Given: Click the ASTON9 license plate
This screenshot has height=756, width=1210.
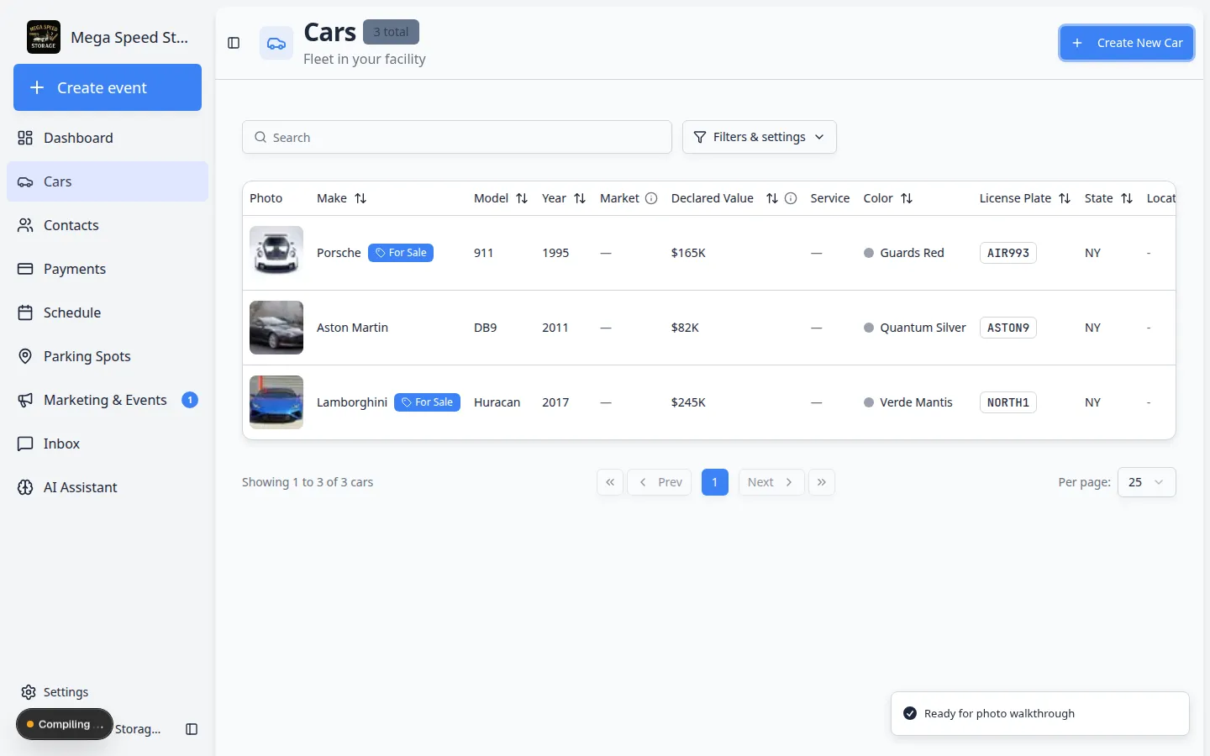Looking at the screenshot, I should click(1008, 328).
